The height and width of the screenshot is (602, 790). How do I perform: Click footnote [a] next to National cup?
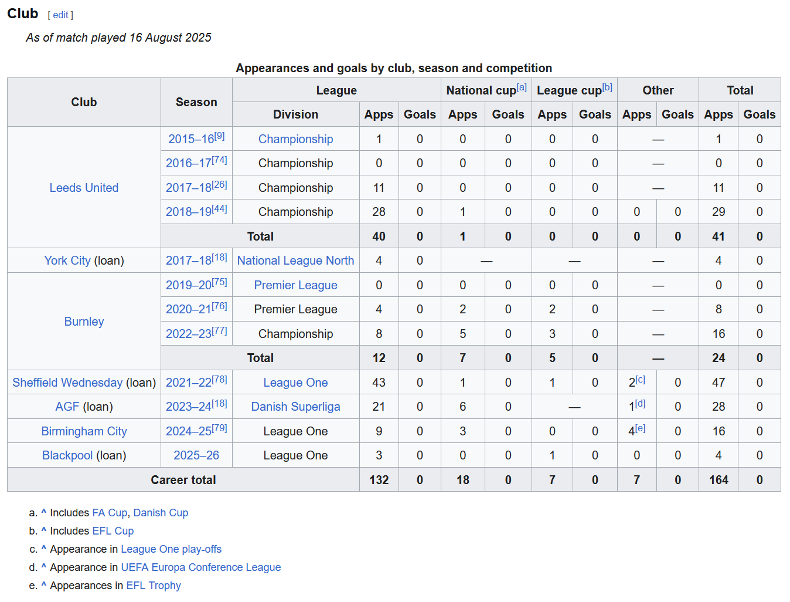click(x=522, y=87)
